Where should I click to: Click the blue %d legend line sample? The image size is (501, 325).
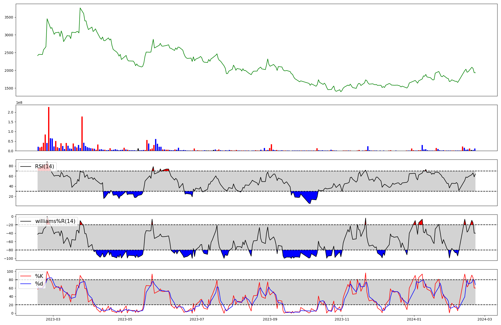pos(26,284)
